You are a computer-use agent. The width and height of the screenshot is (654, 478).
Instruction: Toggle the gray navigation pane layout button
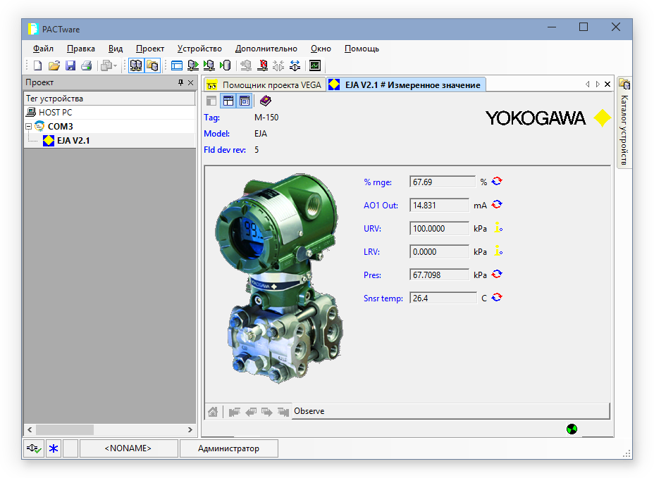pos(211,101)
